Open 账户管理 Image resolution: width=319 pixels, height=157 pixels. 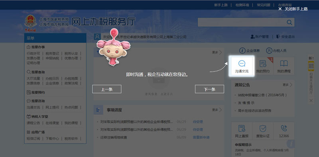(x=260, y=37)
